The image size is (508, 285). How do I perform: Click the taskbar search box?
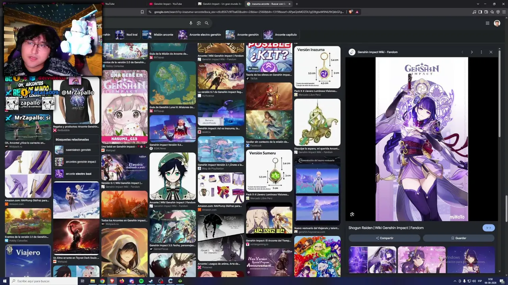coord(44,281)
